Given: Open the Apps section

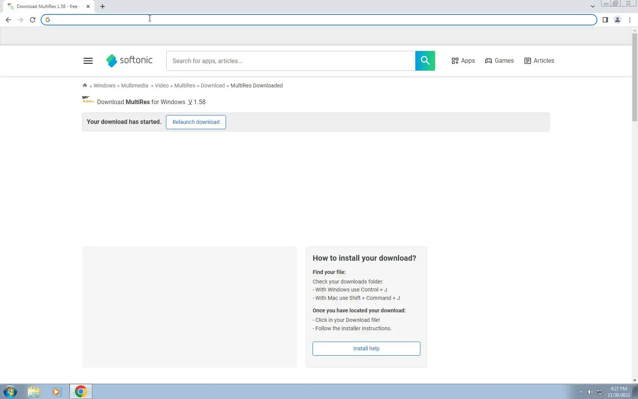Looking at the screenshot, I should [463, 61].
